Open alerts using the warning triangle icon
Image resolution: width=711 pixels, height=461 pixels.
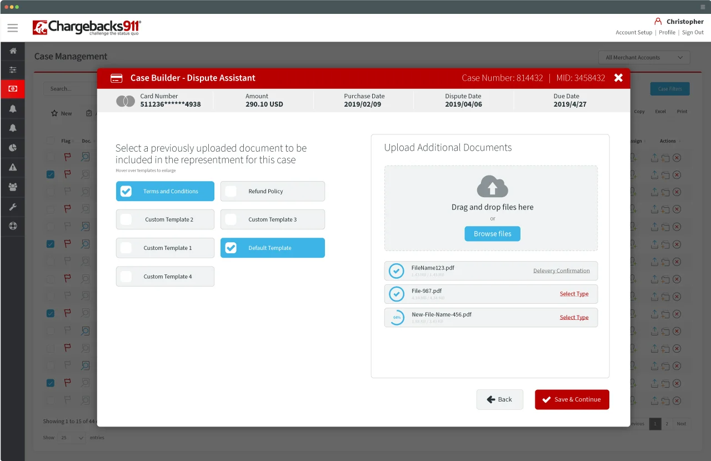coord(13,167)
